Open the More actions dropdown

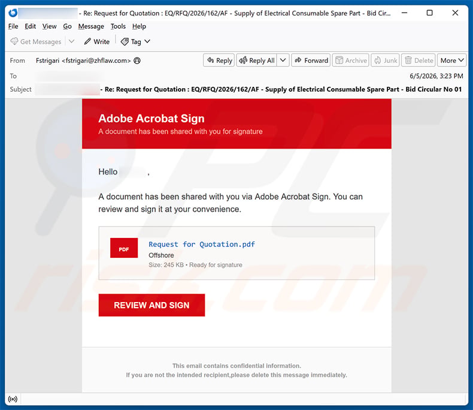tap(452, 61)
